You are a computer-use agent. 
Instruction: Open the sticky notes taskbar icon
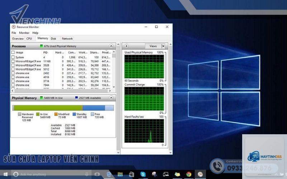click(177, 174)
